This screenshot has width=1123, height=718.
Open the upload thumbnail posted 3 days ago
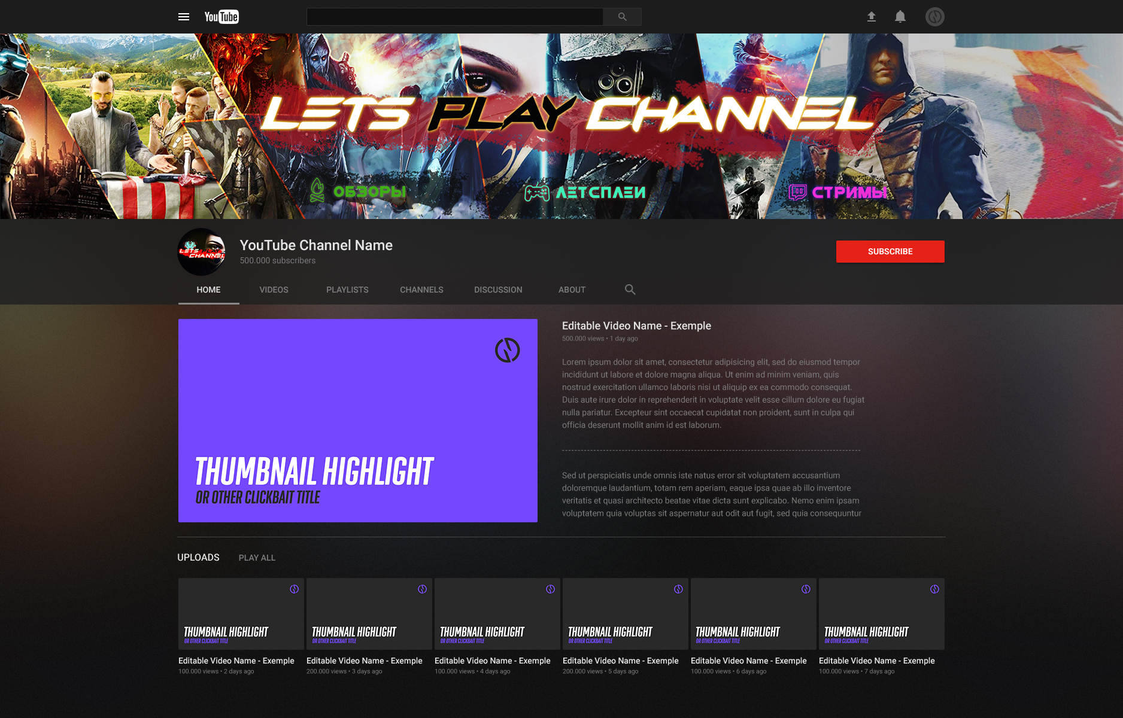point(369,614)
